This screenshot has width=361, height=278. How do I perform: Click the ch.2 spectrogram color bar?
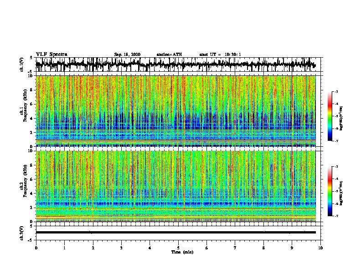[330, 191]
